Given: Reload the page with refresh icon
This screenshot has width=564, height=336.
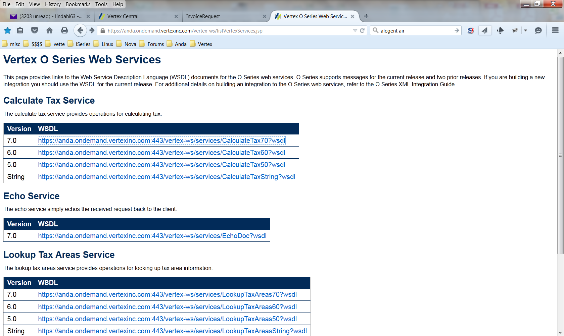Looking at the screenshot, I should point(362,31).
